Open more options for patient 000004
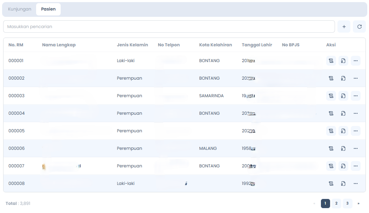The width and height of the screenshot is (369, 213). point(355,113)
